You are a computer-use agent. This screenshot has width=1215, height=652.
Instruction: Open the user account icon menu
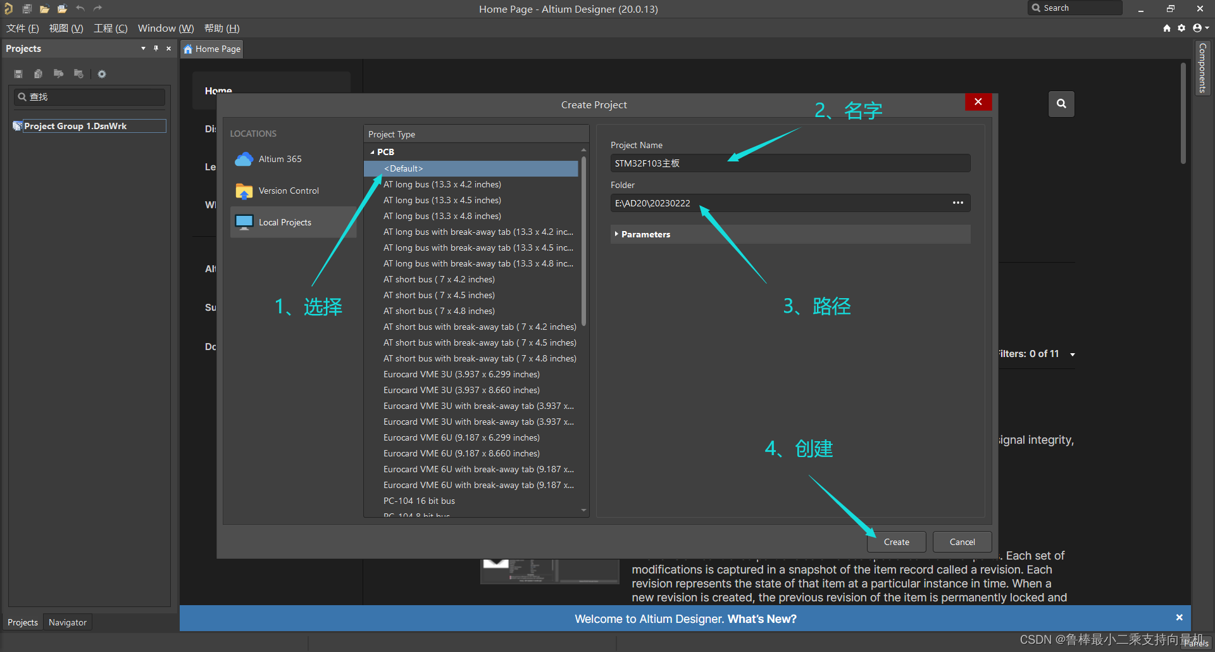(x=1200, y=28)
